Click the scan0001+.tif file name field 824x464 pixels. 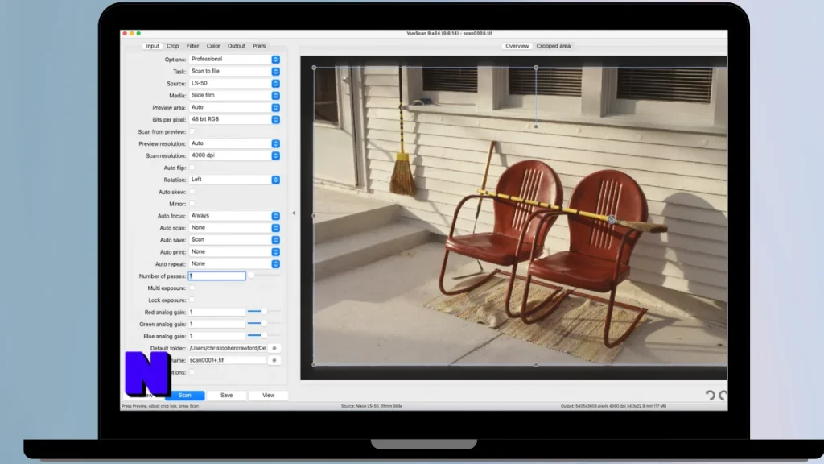pos(227,360)
